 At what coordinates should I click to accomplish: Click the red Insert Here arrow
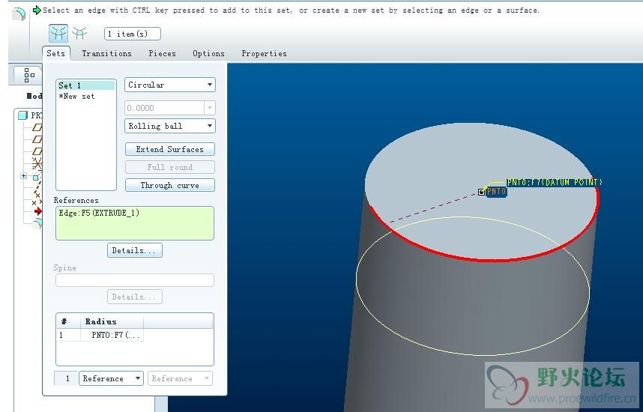tap(38, 211)
